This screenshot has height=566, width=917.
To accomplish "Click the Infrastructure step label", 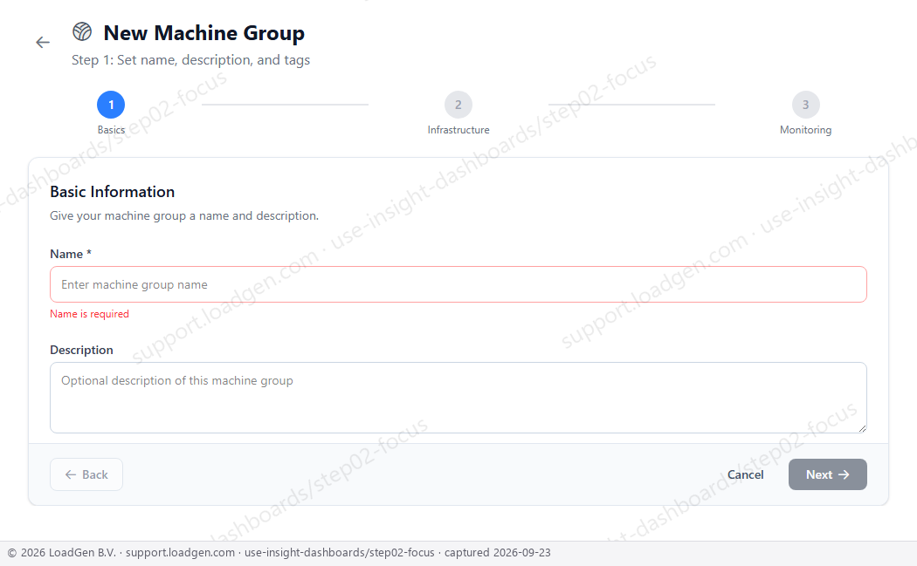I will click(458, 130).
